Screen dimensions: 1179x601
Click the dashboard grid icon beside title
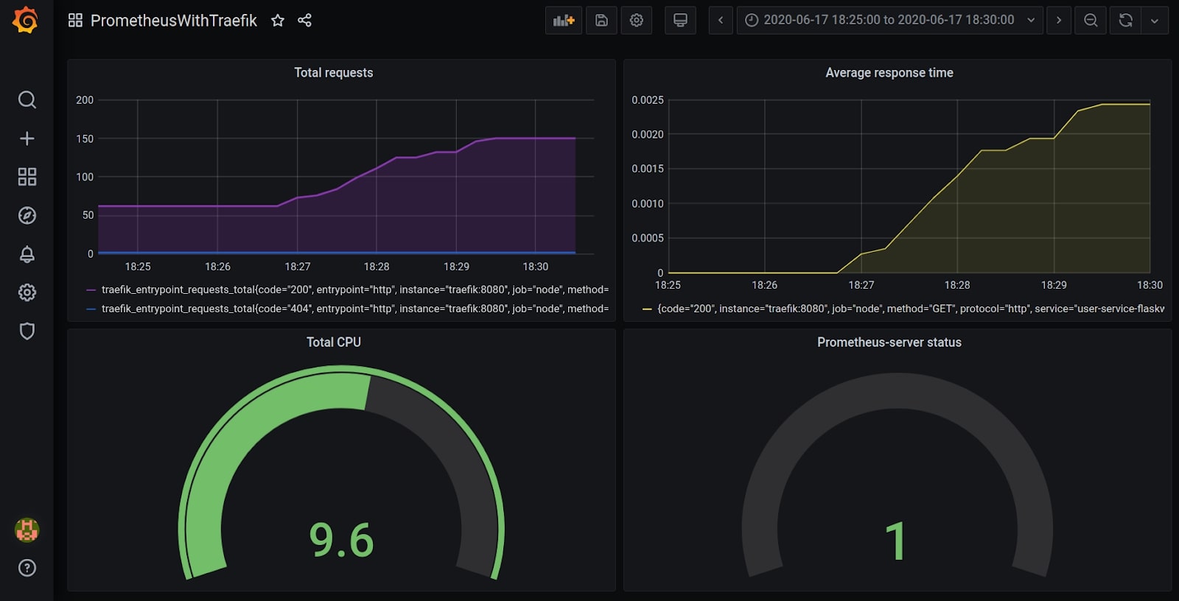click(x=75, y=20)
